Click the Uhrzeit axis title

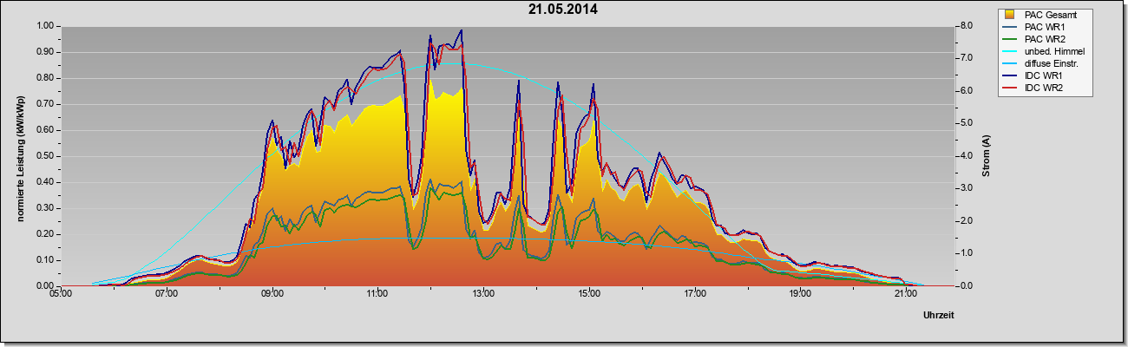coord(938,317)
